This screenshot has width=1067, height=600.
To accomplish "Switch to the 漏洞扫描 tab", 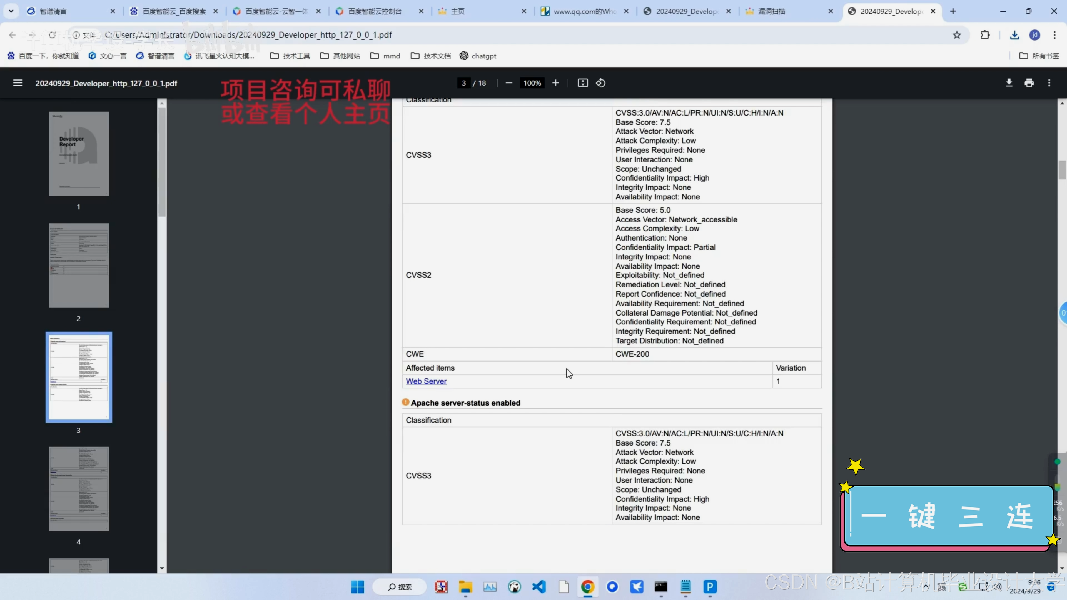I will pos(771,12).
